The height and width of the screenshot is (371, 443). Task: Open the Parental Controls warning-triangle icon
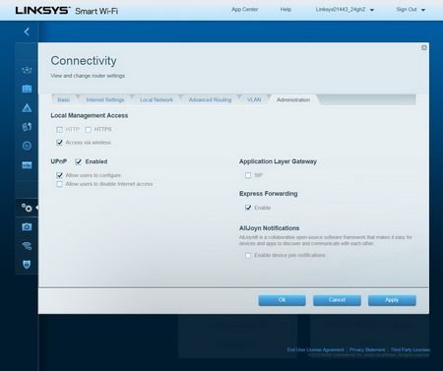point(27,107)
